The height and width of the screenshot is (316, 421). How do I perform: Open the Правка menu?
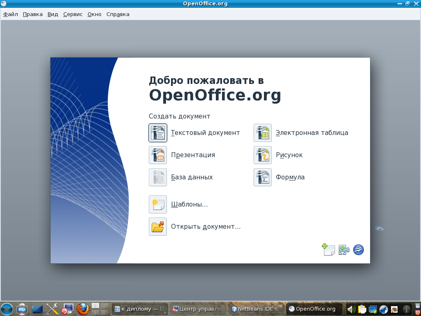point(33,14)
